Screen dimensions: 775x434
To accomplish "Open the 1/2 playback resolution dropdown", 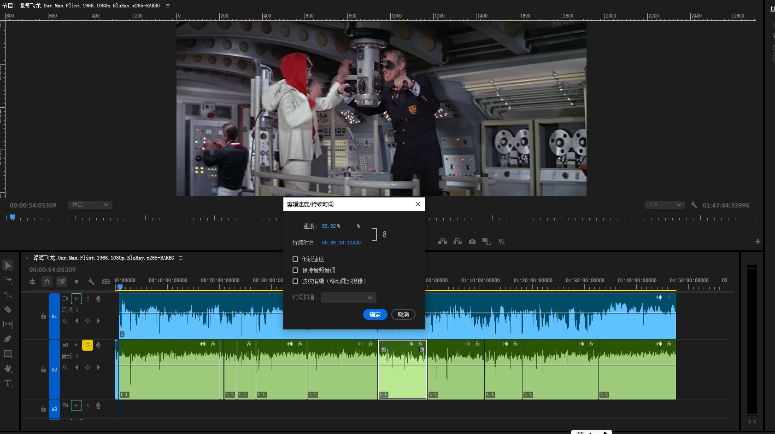I will (664, 205).
